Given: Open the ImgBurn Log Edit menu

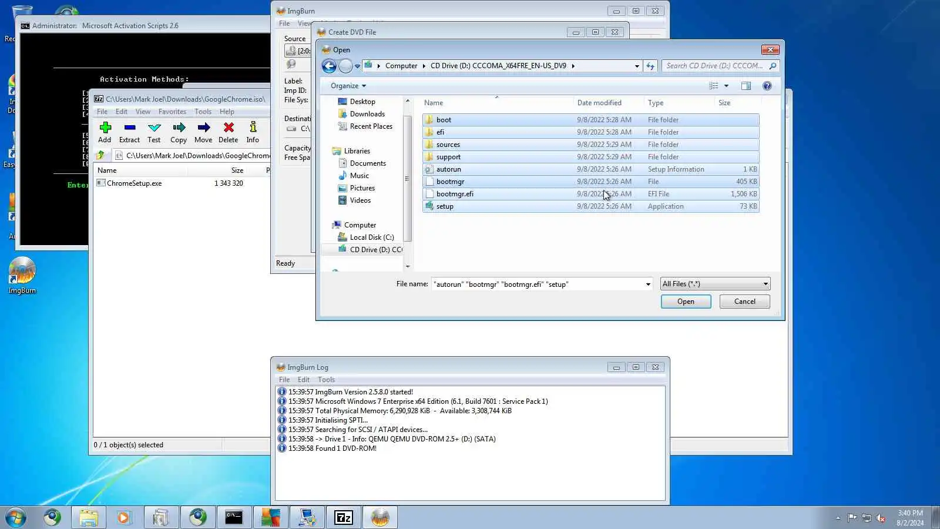Looking at the screenshot, I should point(304,380).
